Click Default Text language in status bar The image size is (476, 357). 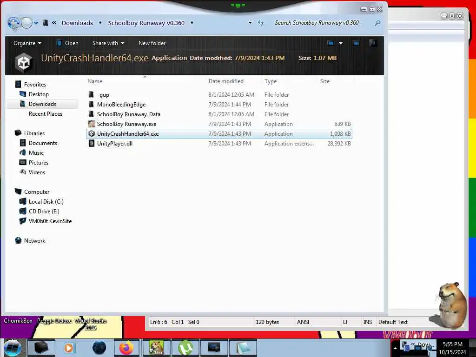tap(393, 322)
